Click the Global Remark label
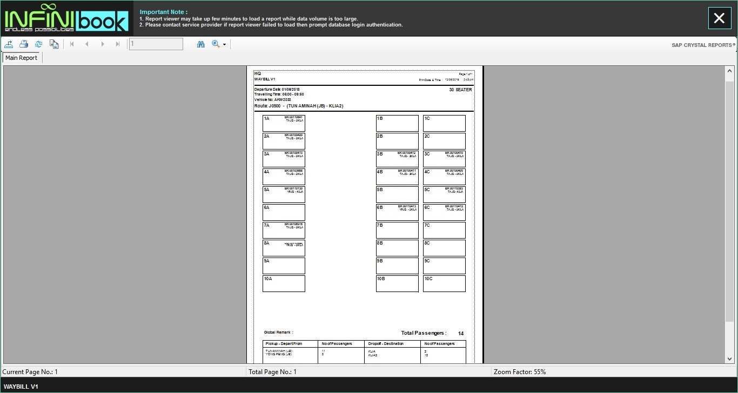The height and width of the screenshot is (393, 738). 278,333
